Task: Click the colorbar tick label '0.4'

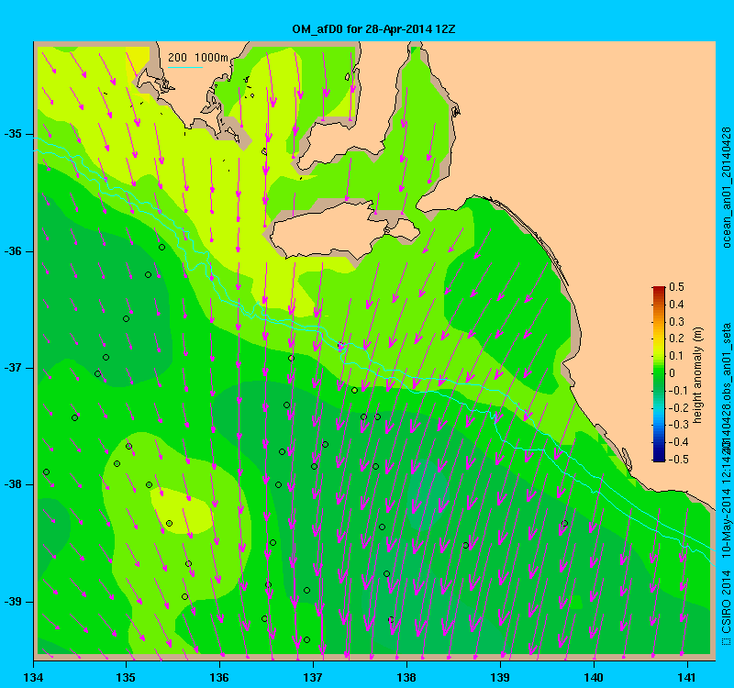Action: click(676, 305)
